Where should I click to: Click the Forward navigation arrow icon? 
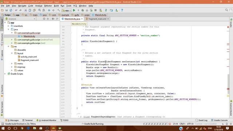(53, 10)
